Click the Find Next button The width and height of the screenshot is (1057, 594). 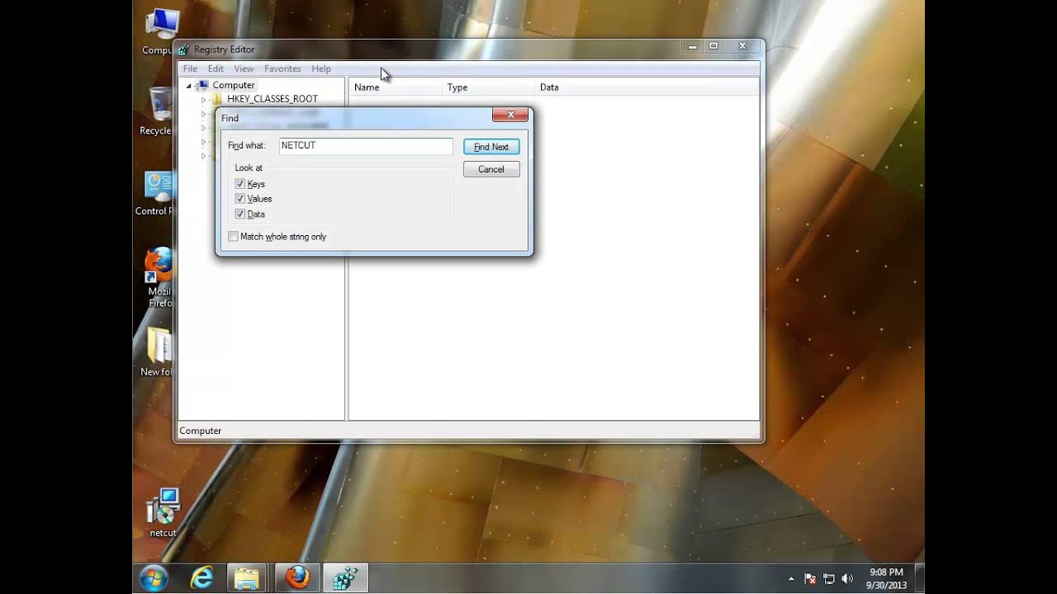pyautogui.click(x=491, y=147)
